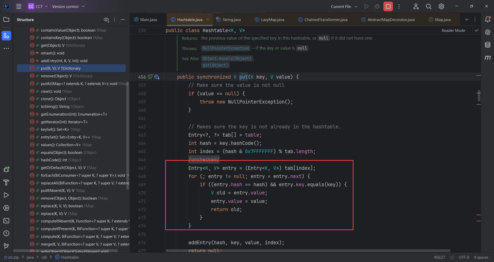Click the Hashtable breadcrumb
Image resolution: width=494 pixels, height=262 pixels.
[67, 257]
